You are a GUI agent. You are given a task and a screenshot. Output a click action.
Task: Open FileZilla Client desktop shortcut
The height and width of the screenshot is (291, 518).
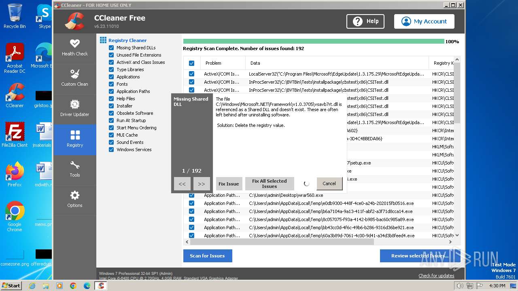tap(15, 135)
